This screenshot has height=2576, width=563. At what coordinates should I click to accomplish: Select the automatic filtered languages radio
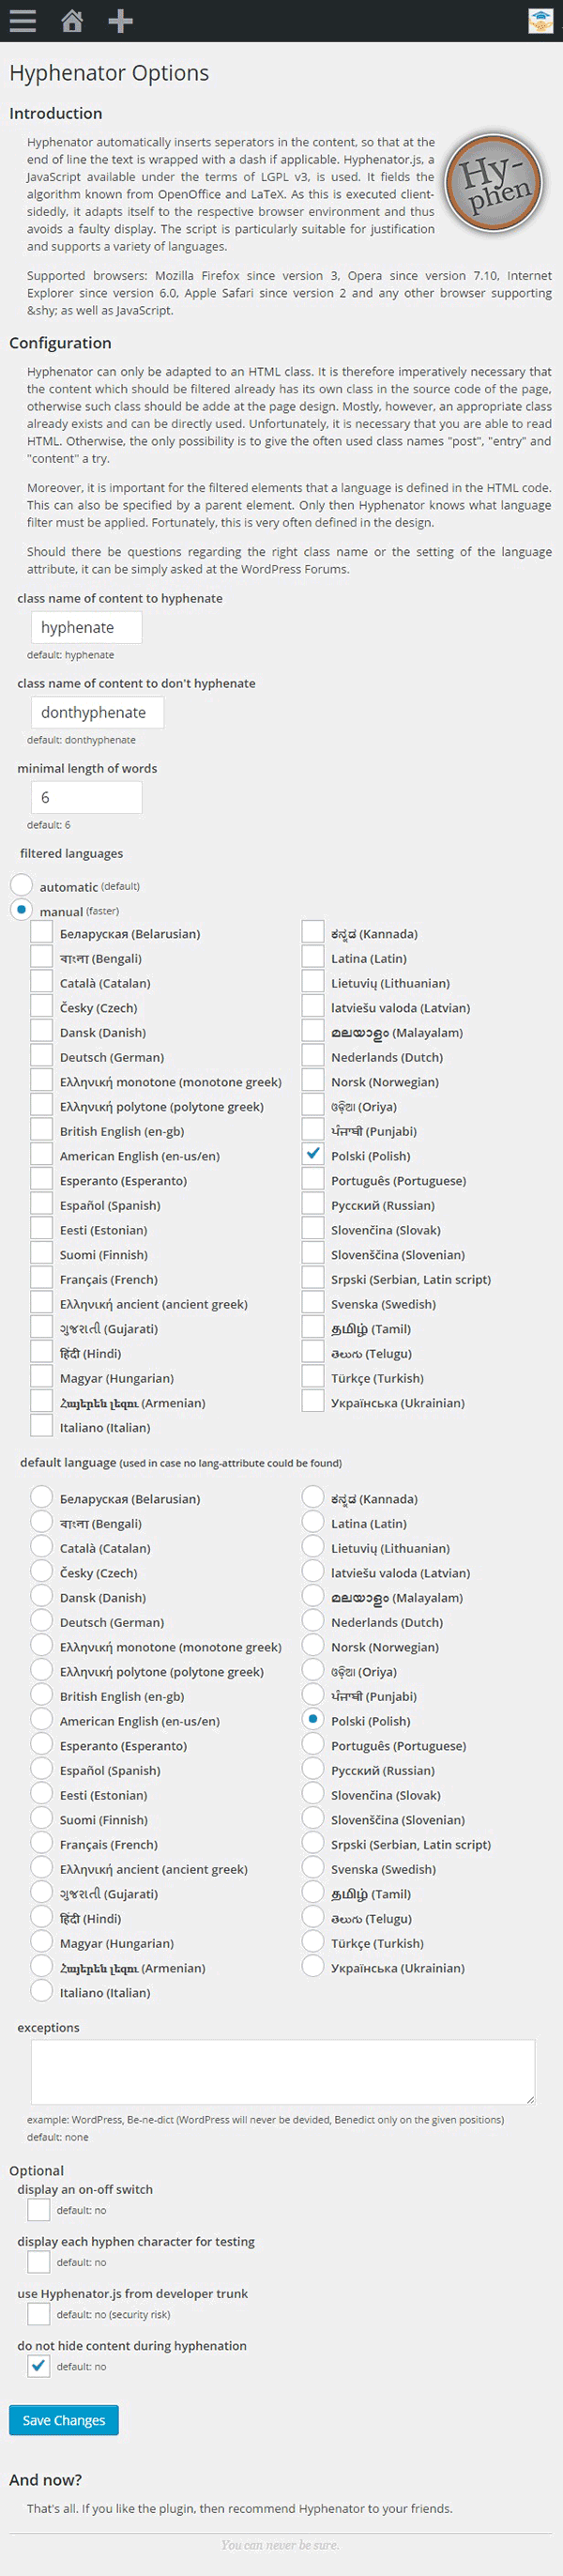click(21, 885)
